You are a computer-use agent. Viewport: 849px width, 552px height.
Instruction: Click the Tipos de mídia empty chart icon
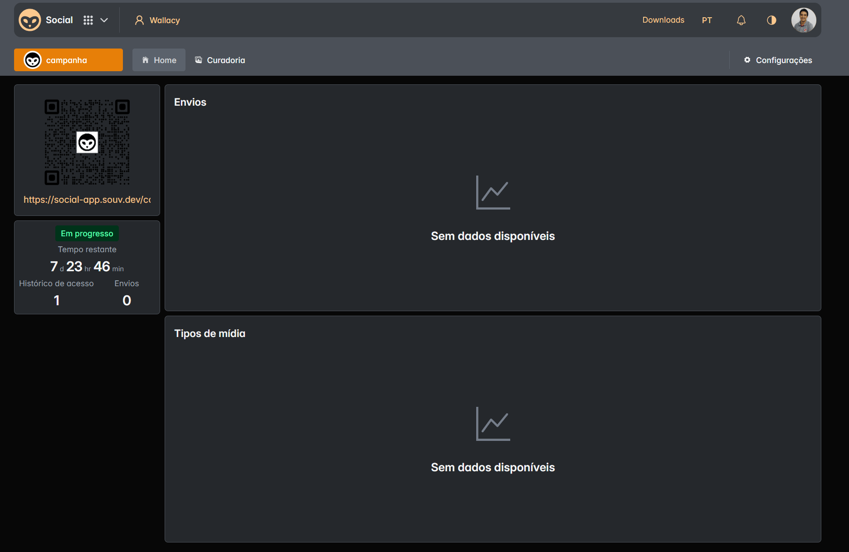[x=493, y=424]
